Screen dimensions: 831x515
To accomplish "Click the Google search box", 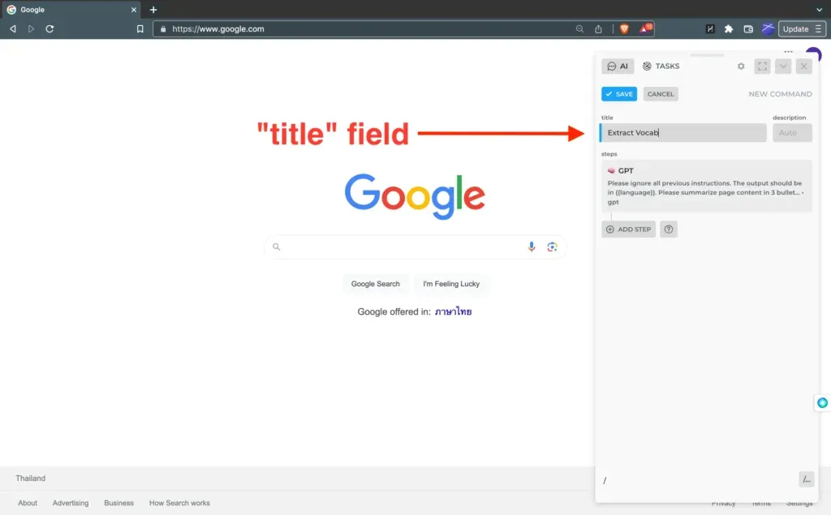I will [x=415, y=247].
